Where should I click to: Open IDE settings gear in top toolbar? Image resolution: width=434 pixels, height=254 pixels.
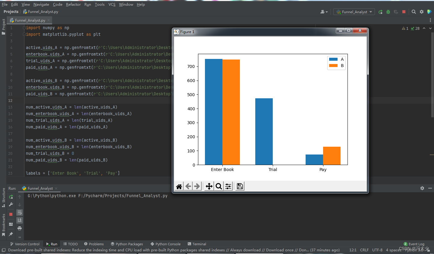click(x=422, y=12)
